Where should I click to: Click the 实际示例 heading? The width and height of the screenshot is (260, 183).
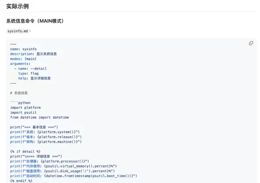pyautogui.click(x=18, y=7)
